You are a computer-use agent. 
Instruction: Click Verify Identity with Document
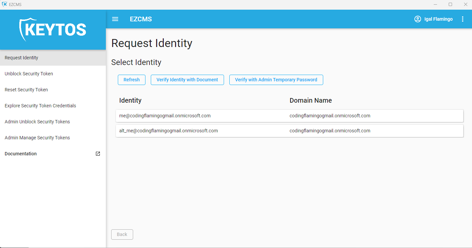coord(187,80)
